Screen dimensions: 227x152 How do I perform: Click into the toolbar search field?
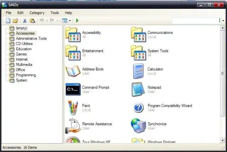coord(196,21)
